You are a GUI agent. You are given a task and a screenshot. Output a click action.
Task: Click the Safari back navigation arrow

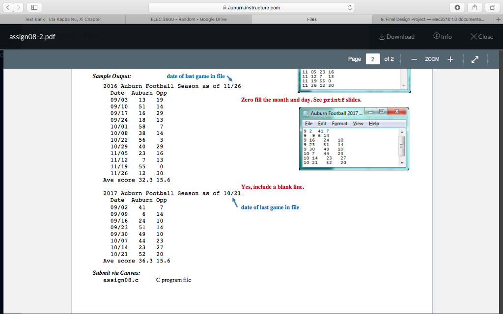(x=8, y=7)
